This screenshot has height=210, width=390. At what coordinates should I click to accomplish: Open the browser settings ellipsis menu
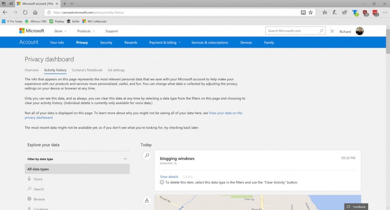point(385,13)
